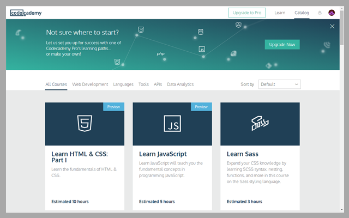Click the Learn JavaScript description text
349x218 pixels.
click(x=171, y=169)
